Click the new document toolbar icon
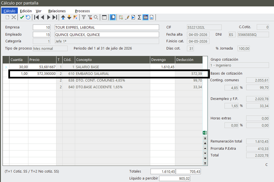This screenshot has width=274, height=182. (7, 17)
